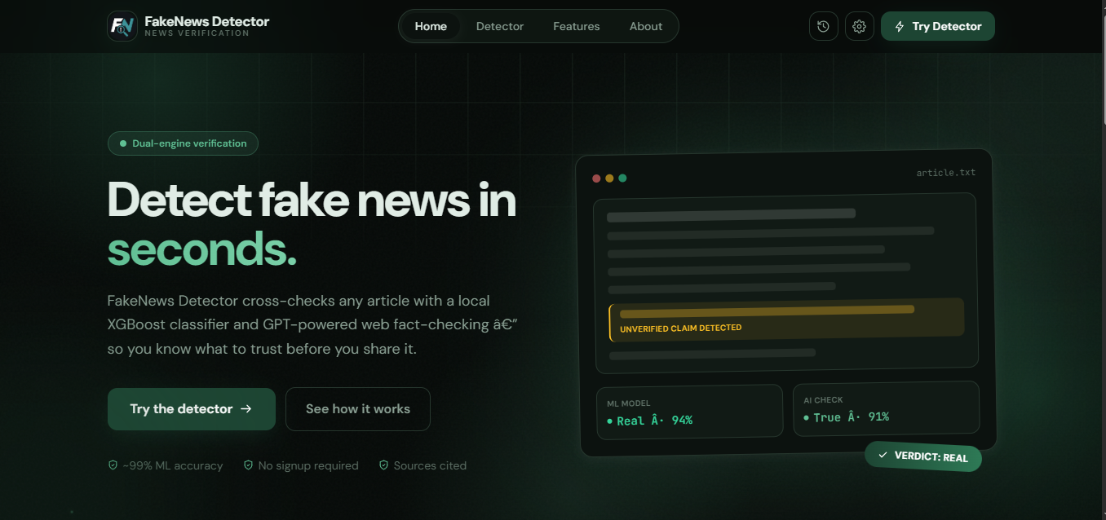Click the Sources cited text
1106x520 pixels.
click(430, 466)
